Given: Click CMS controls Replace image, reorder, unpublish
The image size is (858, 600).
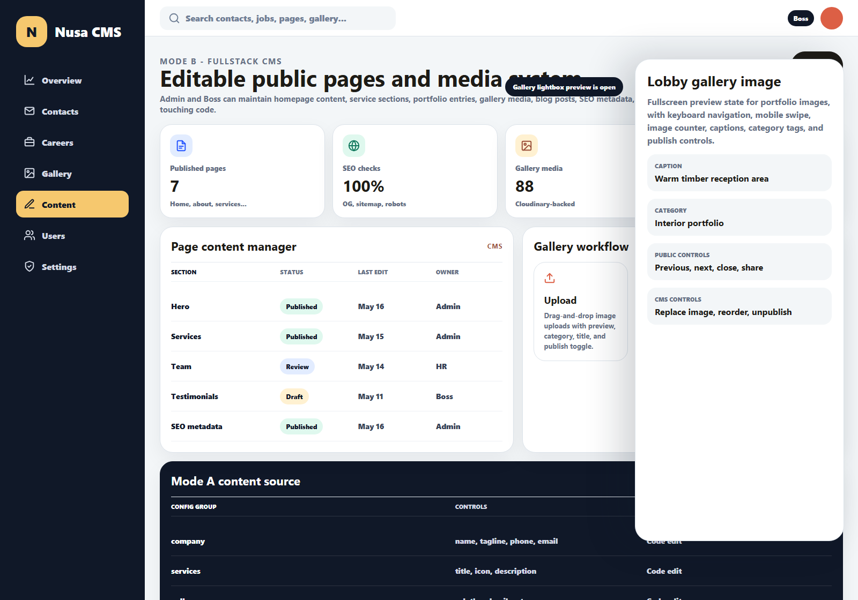Looking at the screenshot, I should click(x=739, y=306).
